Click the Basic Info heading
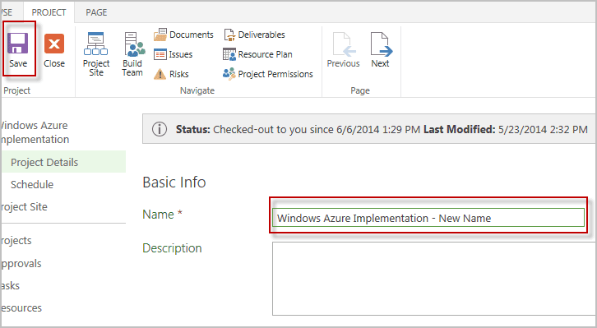This screenshot has height=328, width=597. pyautogui.click(x=174, y=182)
